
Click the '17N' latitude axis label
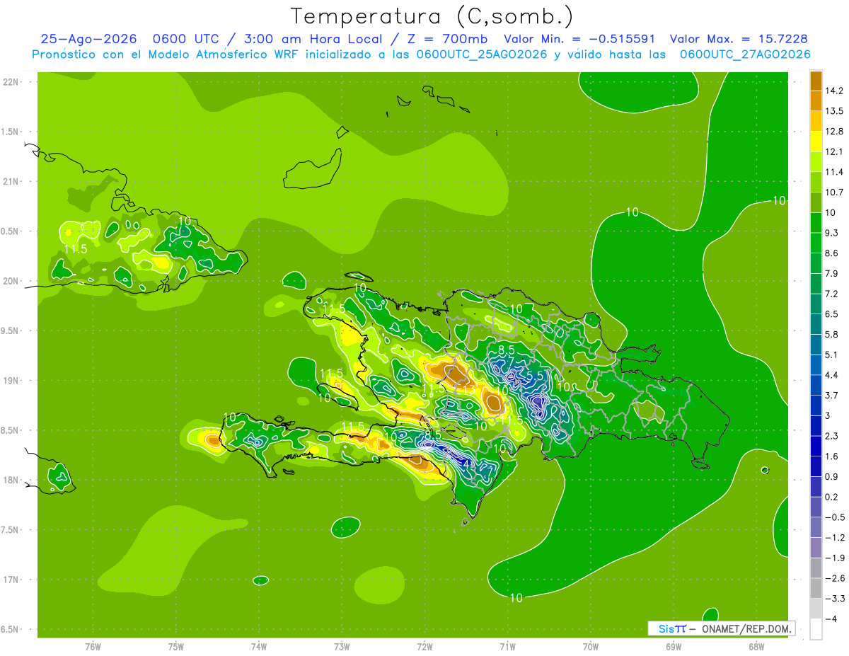[11, 580]
